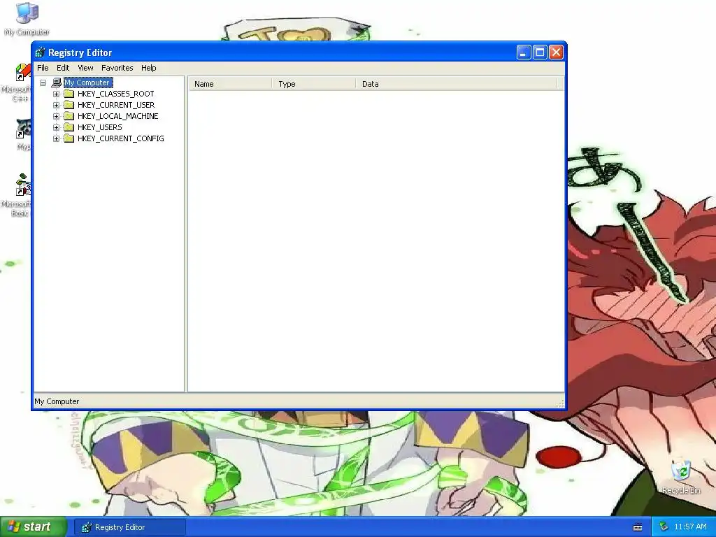Viewport: 716px width, 537px height.
Task: Click the HKEY_LOCAL_MACHINE folder icon
Action: click(x=69, y=116)
